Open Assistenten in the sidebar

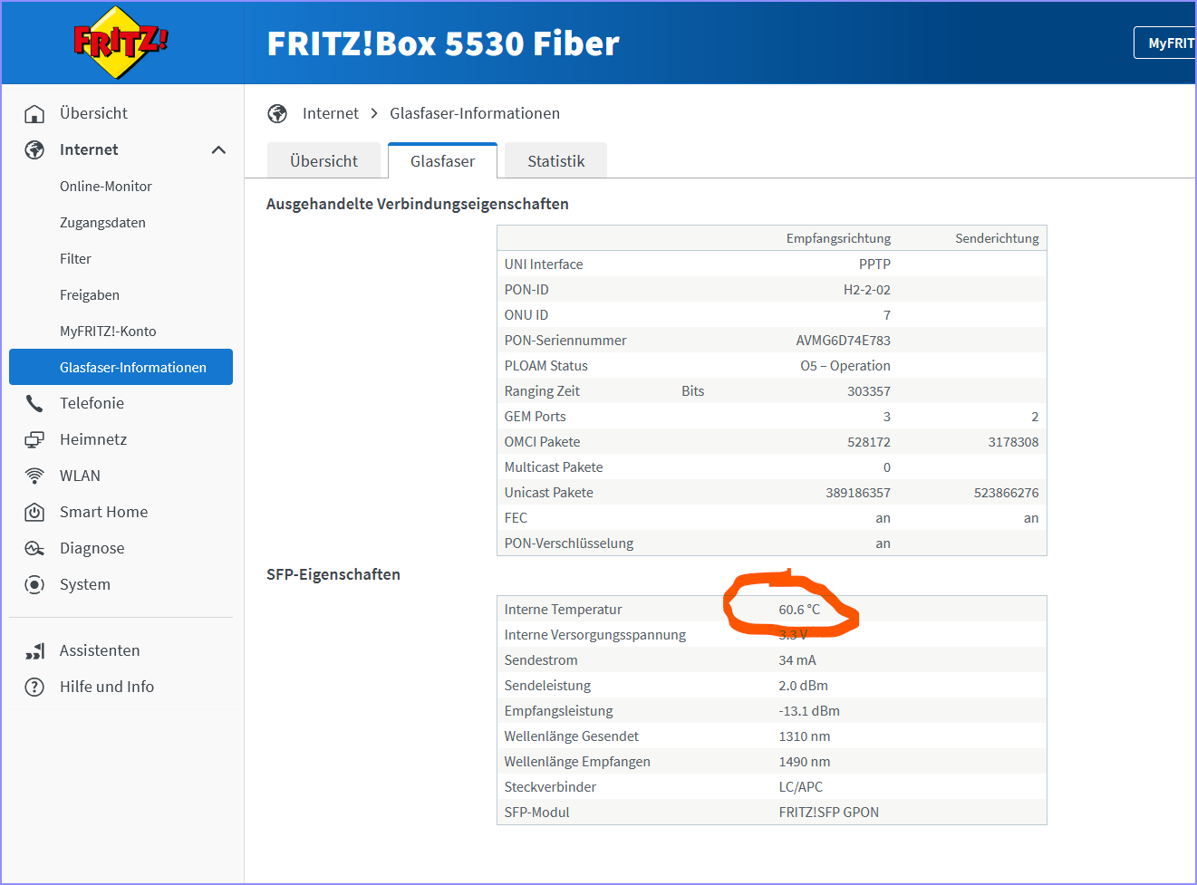click(x=100, y=650)
